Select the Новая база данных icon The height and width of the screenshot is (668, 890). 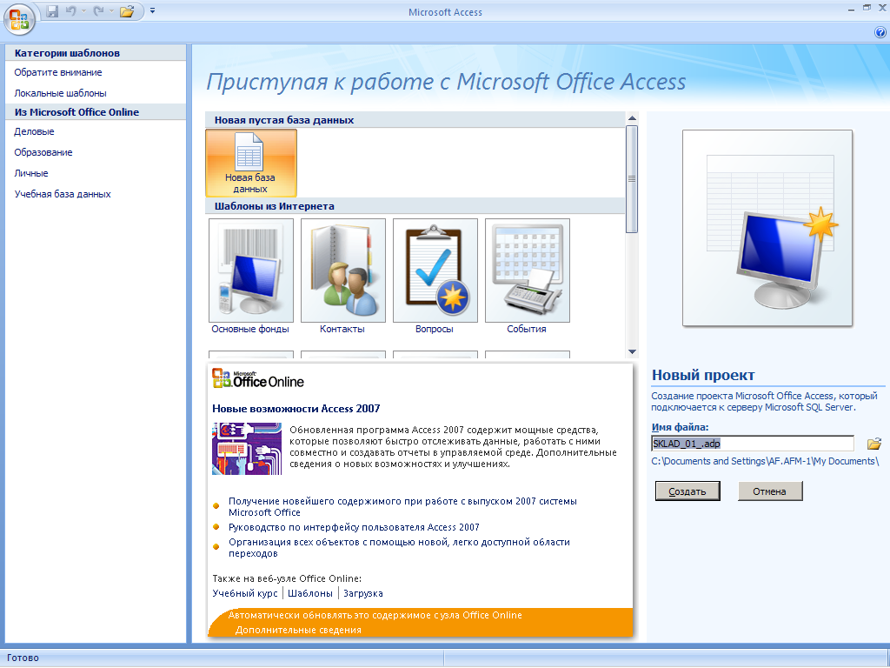(251, 163)
